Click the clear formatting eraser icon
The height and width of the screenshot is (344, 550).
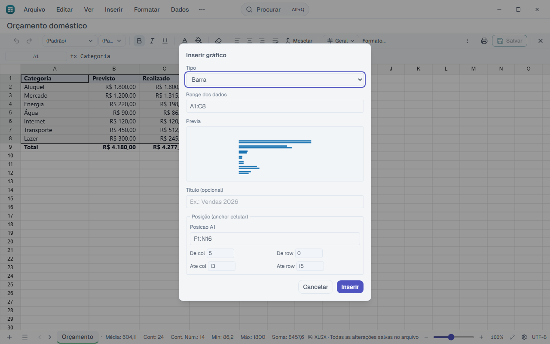[x=218, y=41]
